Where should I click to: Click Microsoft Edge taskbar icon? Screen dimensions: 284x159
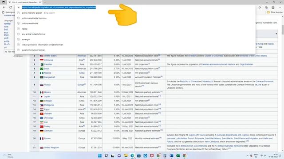[x=132, y=155]
